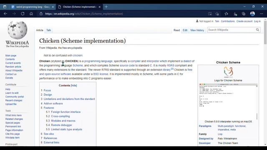The height and width of the screenshot is (150, 267).
Task: Open the tab actions menu icon
Action: 5,7
